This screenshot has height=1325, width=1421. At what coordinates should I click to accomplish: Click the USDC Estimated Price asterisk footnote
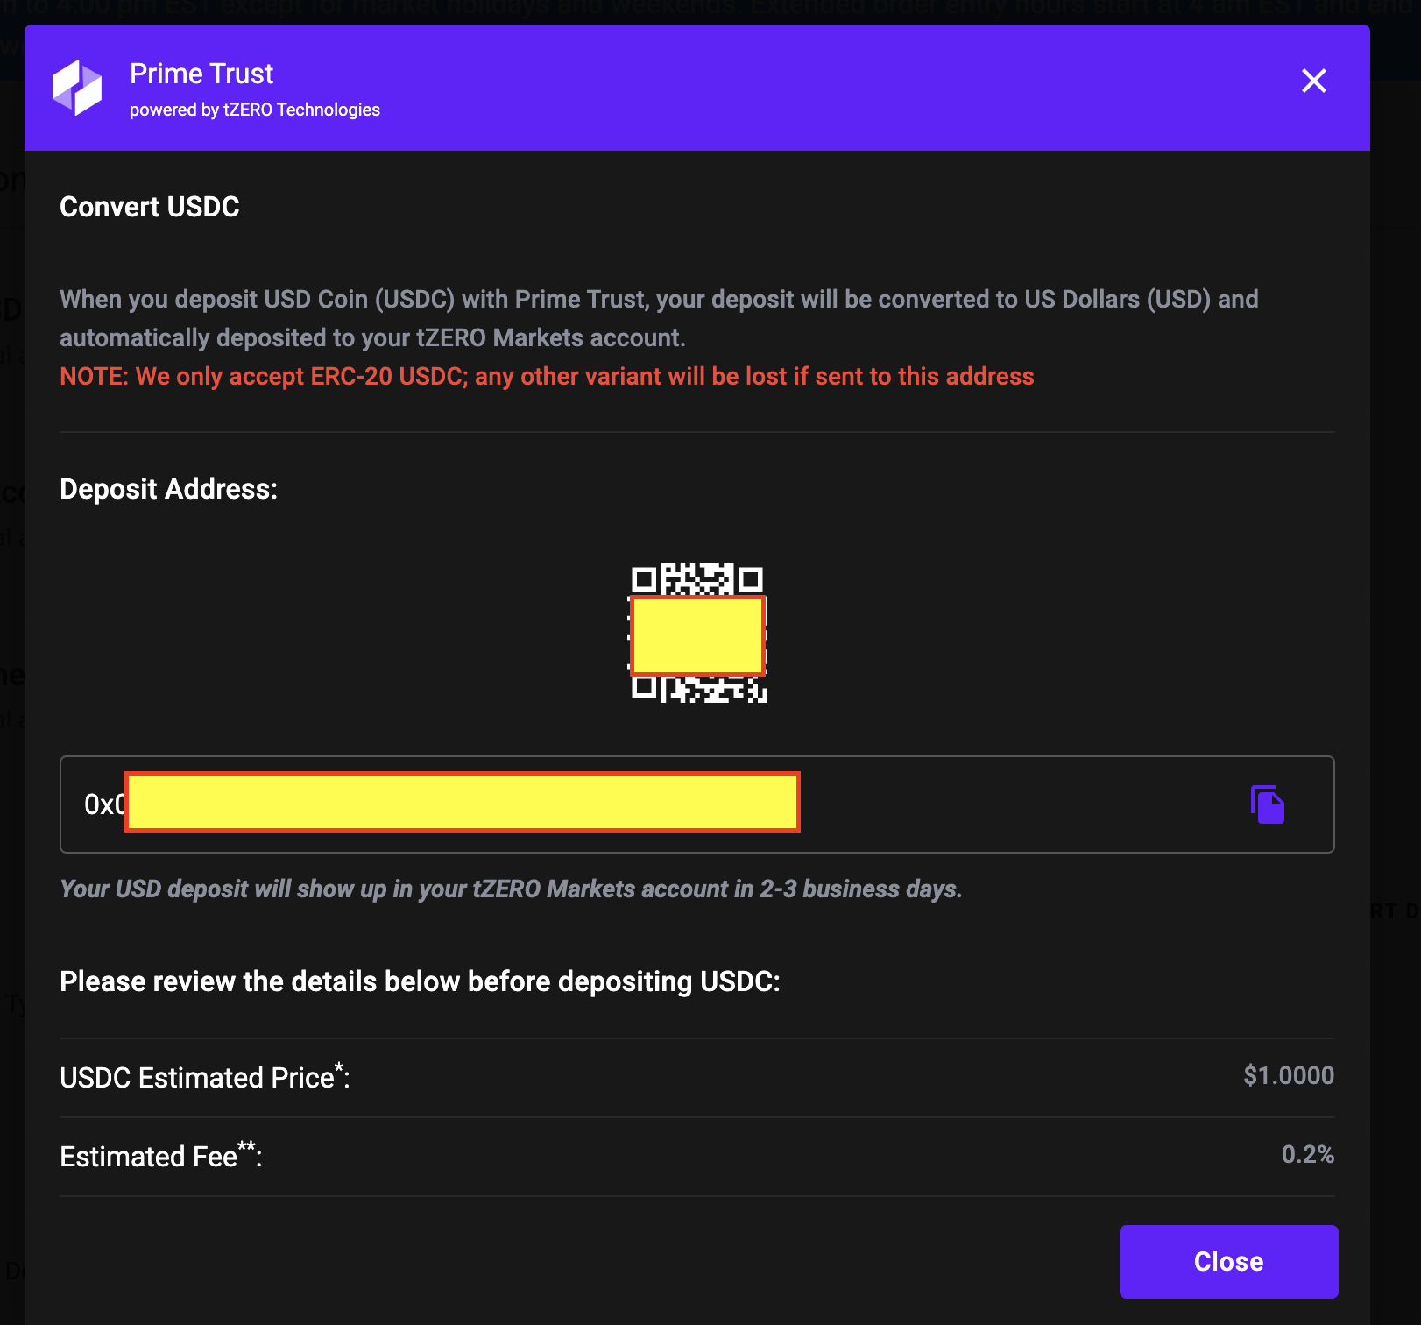click(x=337, y=1067)
